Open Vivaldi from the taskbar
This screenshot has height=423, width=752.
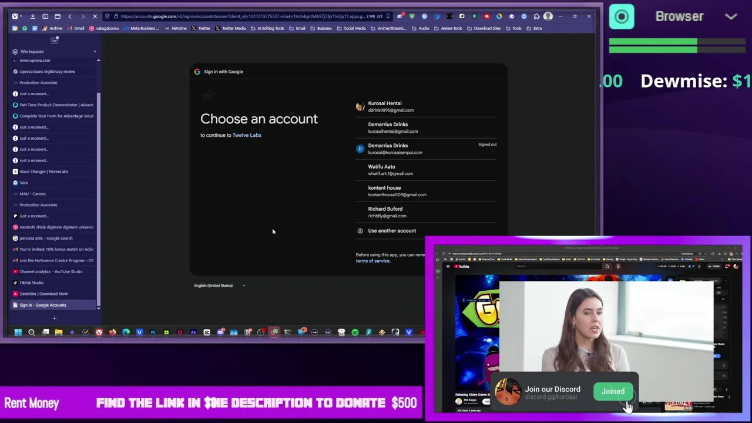(x=99, y=333)
